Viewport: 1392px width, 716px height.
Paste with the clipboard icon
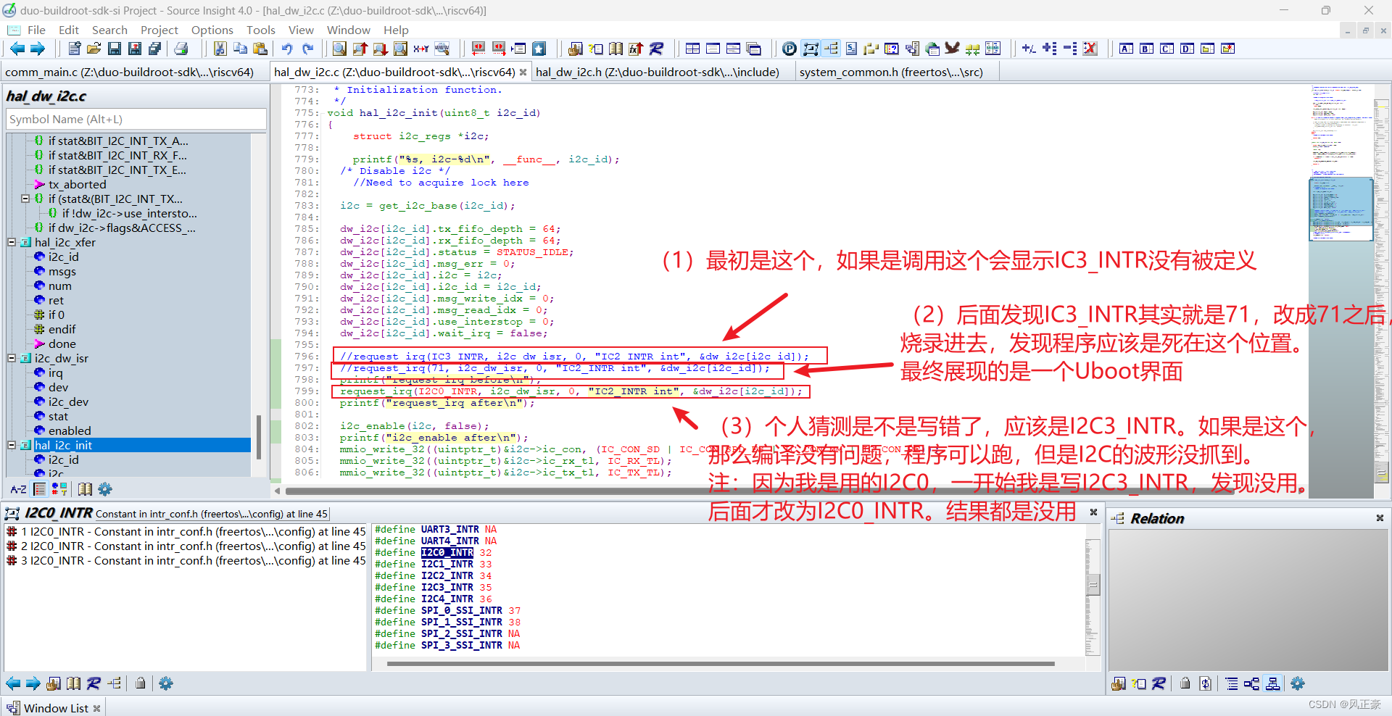pos(261,49)
